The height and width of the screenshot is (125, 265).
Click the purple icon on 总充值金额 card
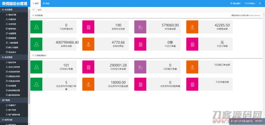point(140,27)
